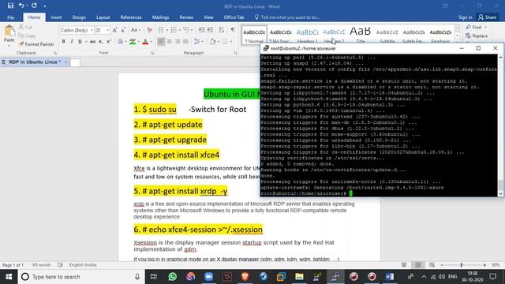Apply the text highlight color
This screenshot has width=505, height=284.
[x=133, y=42]
